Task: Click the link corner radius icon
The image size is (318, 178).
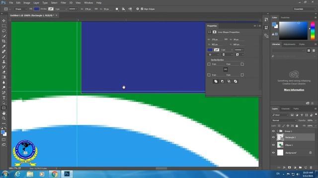Action: 226,69
